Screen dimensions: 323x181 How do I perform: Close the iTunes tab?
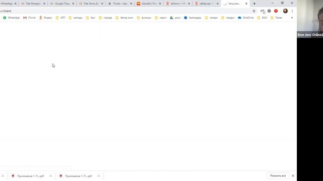coord(131,4)
